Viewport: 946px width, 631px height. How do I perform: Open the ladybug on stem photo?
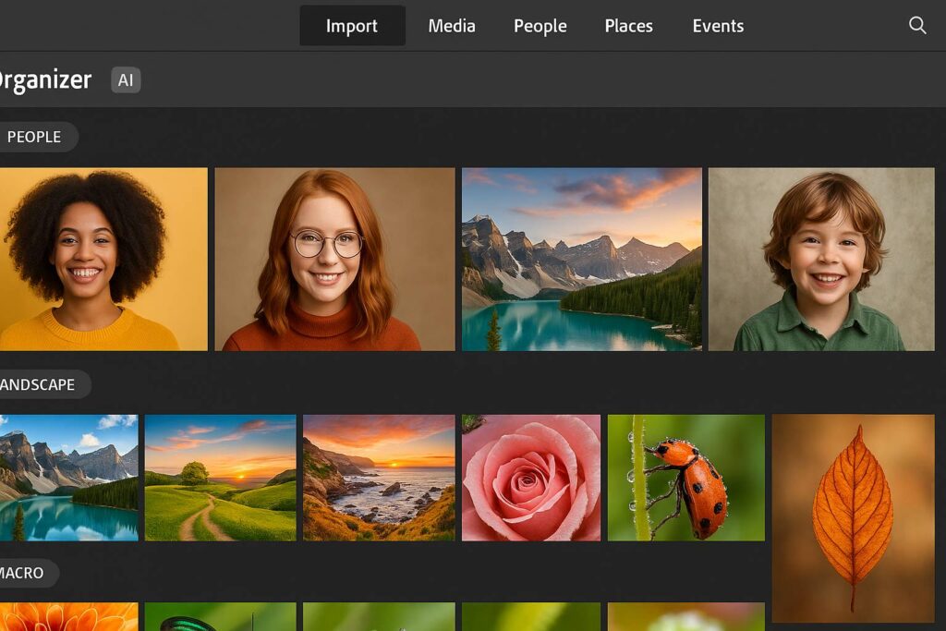(685, 477)
